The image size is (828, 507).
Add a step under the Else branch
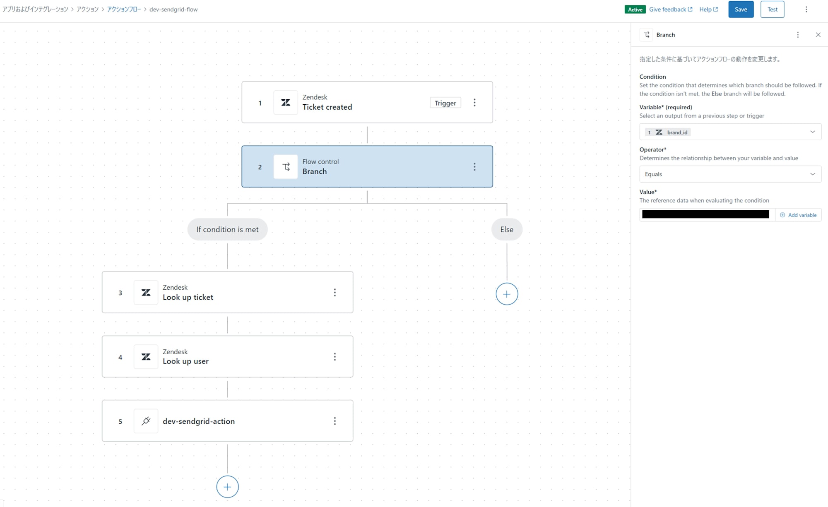click(507, 294)
